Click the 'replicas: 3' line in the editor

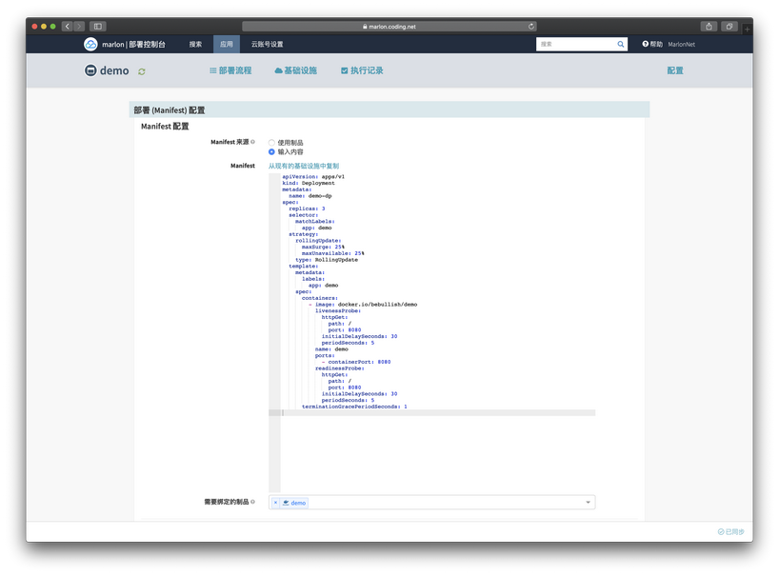click(307, 209)
